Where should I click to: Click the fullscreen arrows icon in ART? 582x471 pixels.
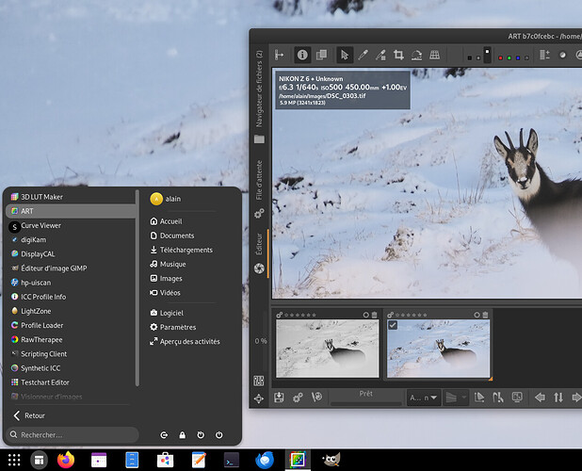click(259, 398)
